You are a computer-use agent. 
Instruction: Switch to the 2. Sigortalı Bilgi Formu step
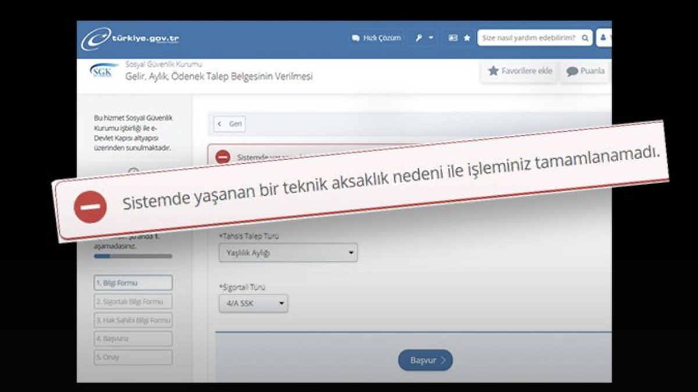(x=133, y=301)
